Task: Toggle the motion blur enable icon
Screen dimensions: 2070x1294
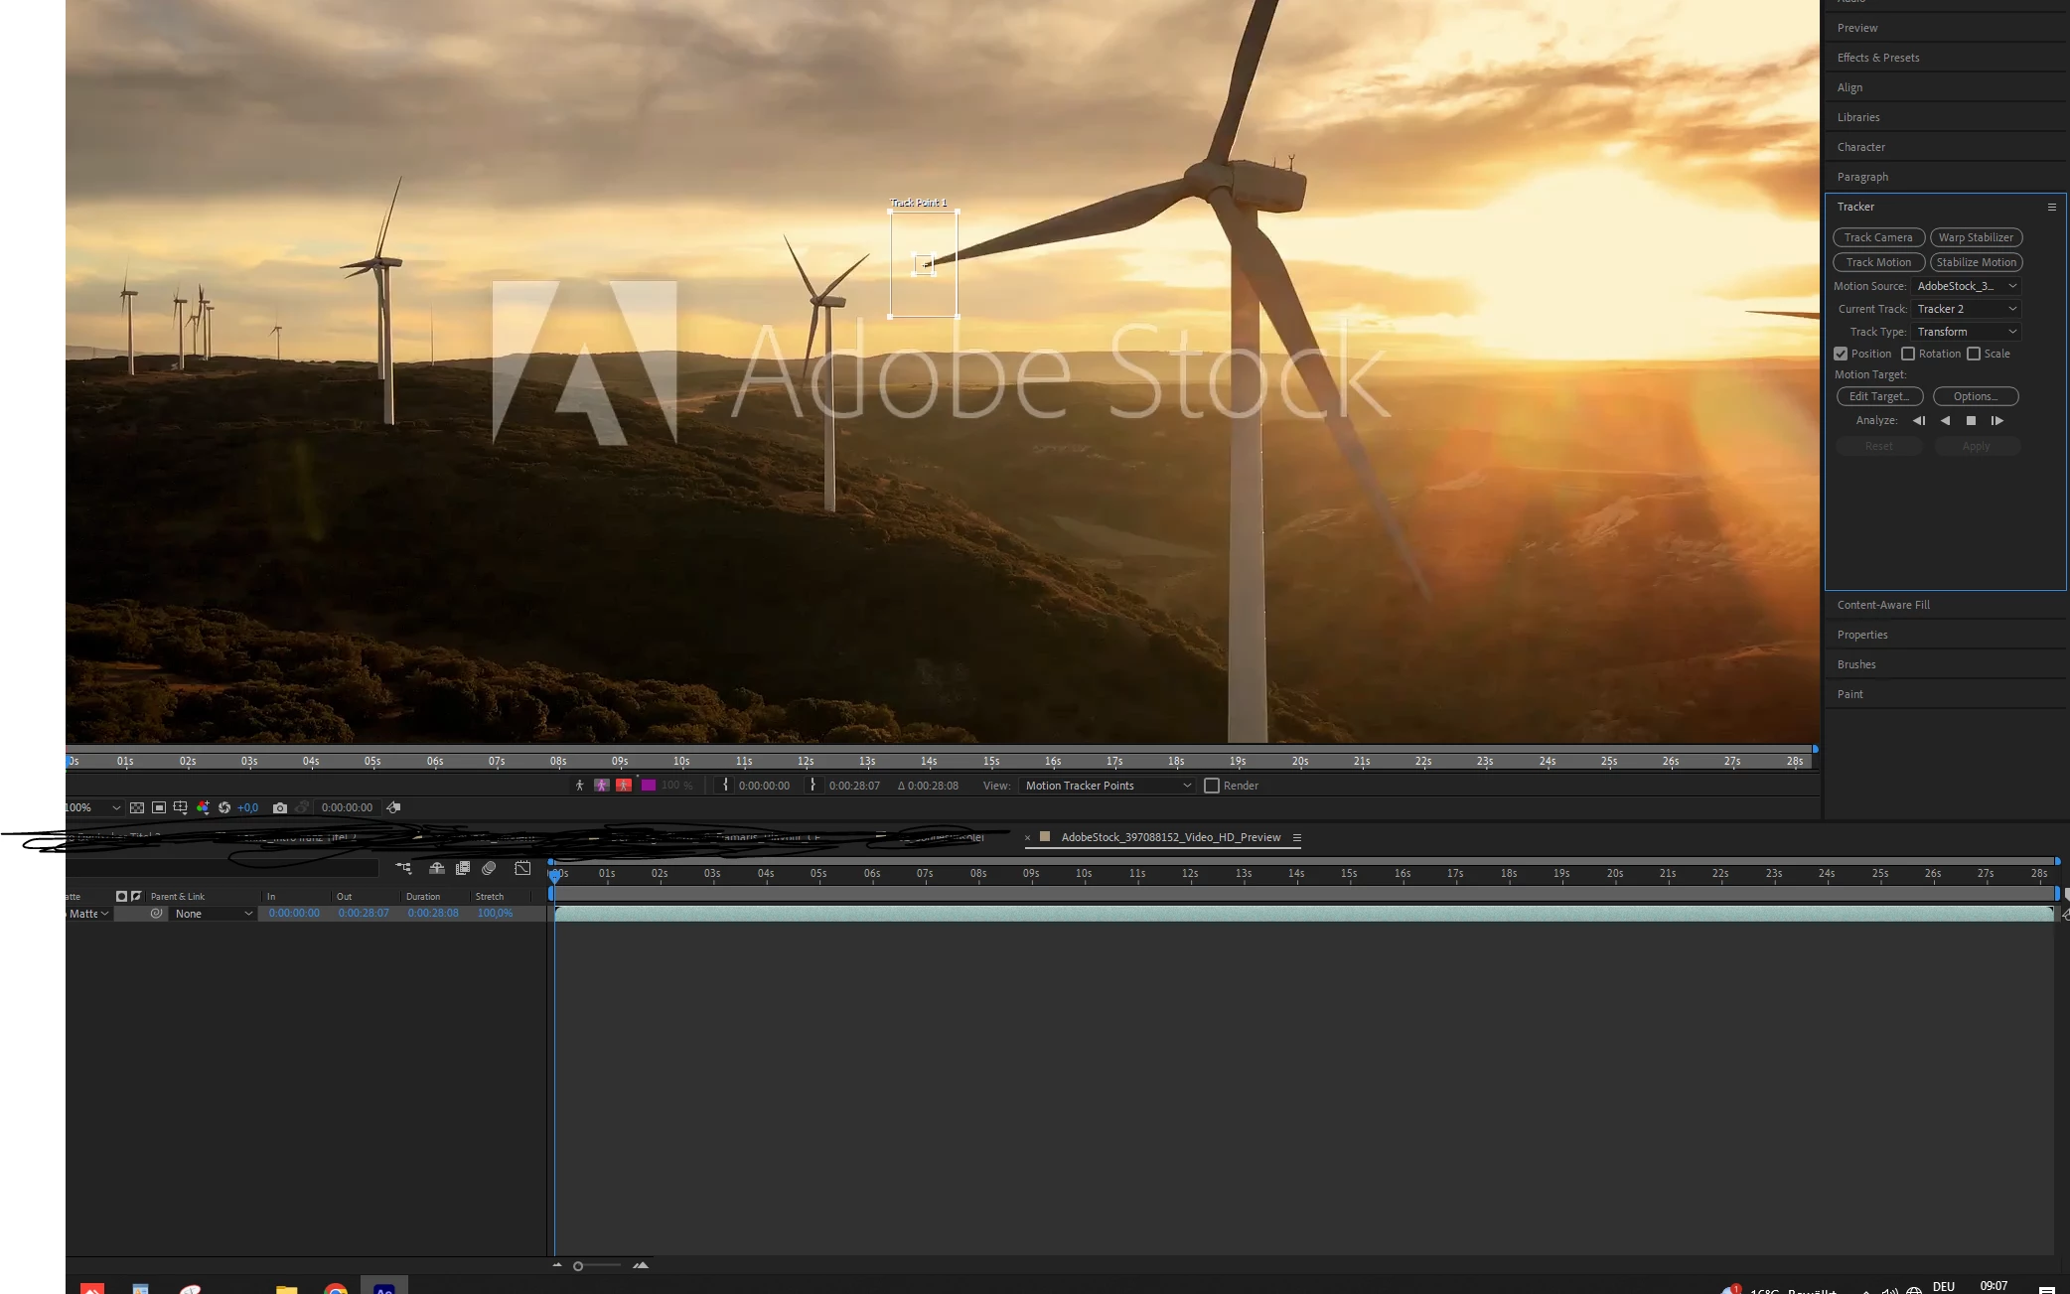Action: pyautogui.click(x=489, y=868)
